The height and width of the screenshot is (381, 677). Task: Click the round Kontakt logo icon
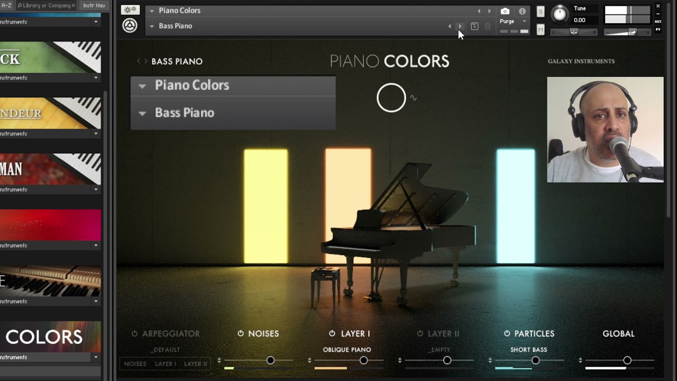[130, 25]
